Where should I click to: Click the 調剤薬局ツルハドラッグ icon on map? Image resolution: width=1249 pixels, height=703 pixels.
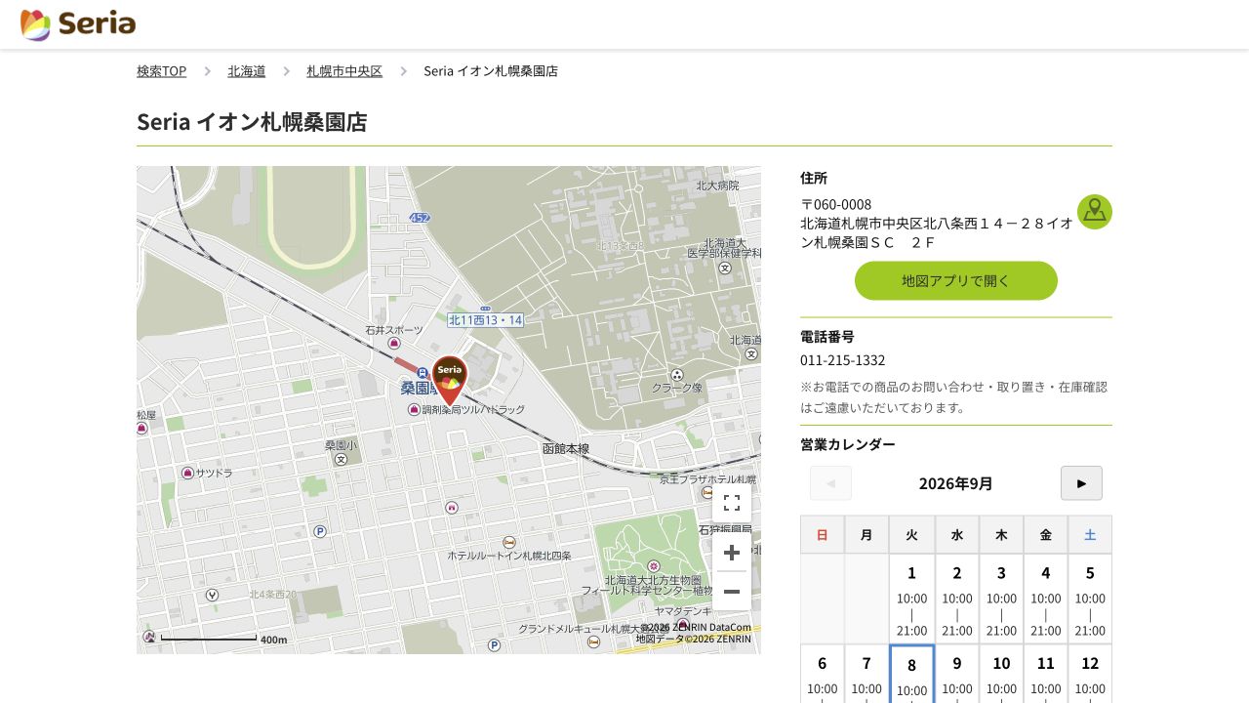(414, 409)
